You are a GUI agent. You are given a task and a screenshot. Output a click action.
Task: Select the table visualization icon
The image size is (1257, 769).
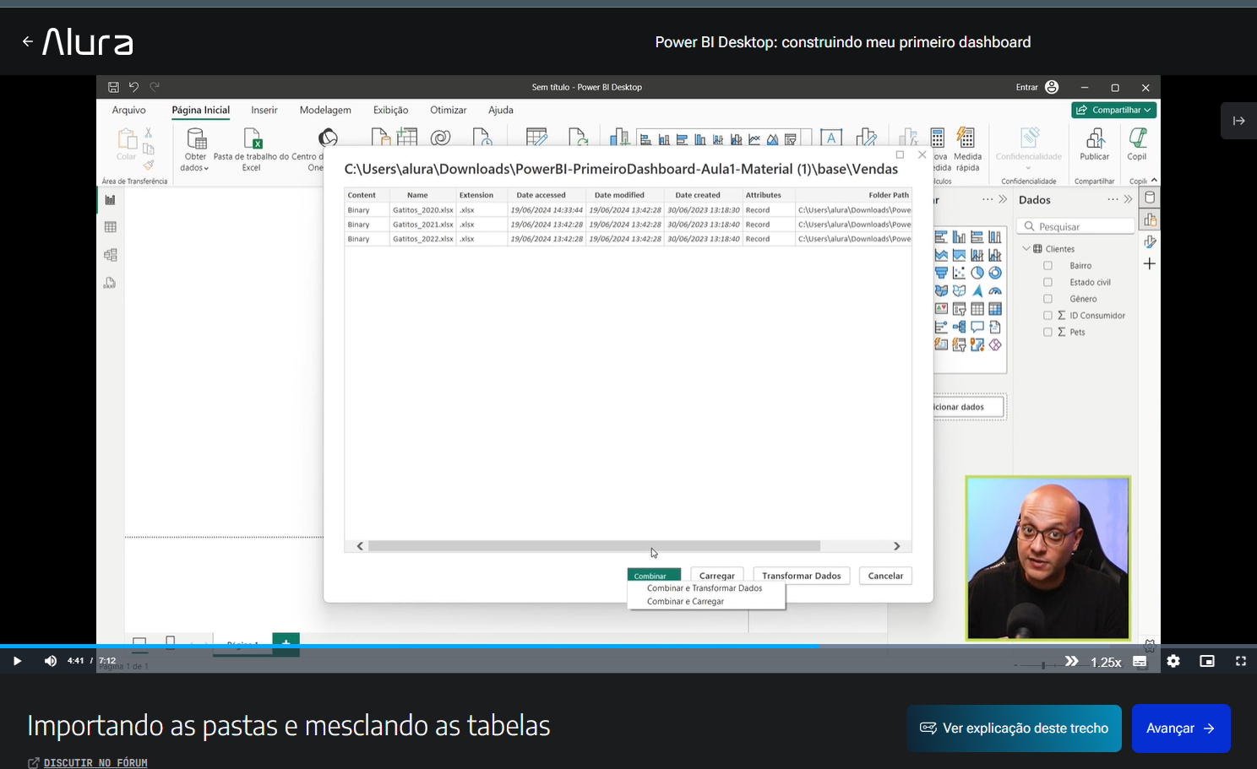977,309
